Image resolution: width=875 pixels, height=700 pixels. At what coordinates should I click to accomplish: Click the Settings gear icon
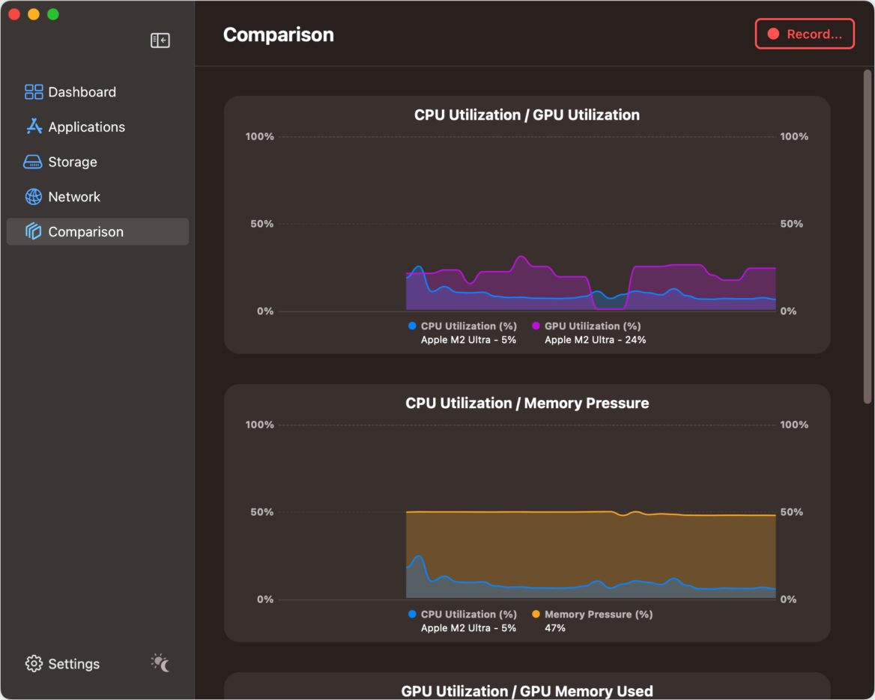click(34, 664)
